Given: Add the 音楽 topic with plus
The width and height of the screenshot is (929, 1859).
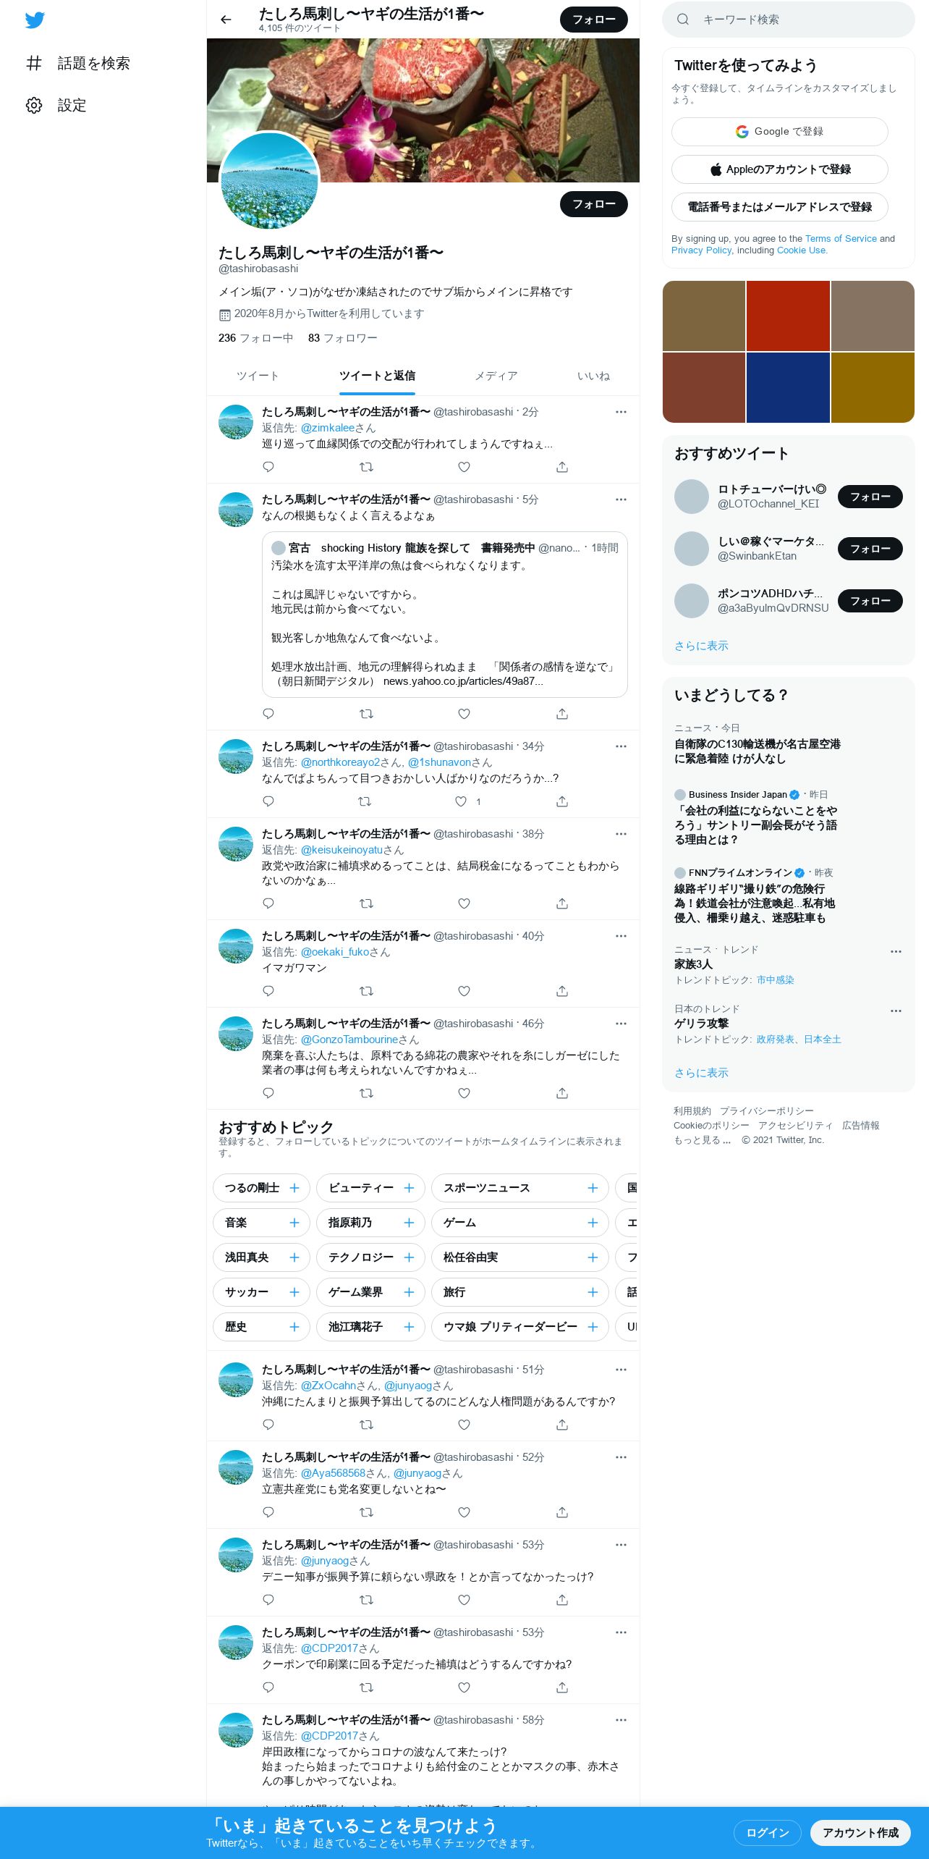Looking at the screenshot, I should [294, 1223].
